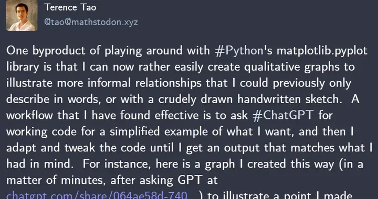Follow the chatgpt.com/share link
378x199 pixels.
(x=97, y=195)
